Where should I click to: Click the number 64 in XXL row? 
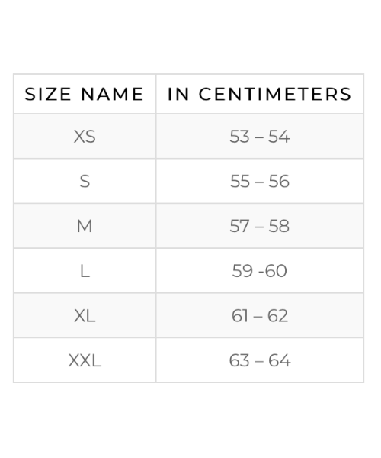point(280,360)
